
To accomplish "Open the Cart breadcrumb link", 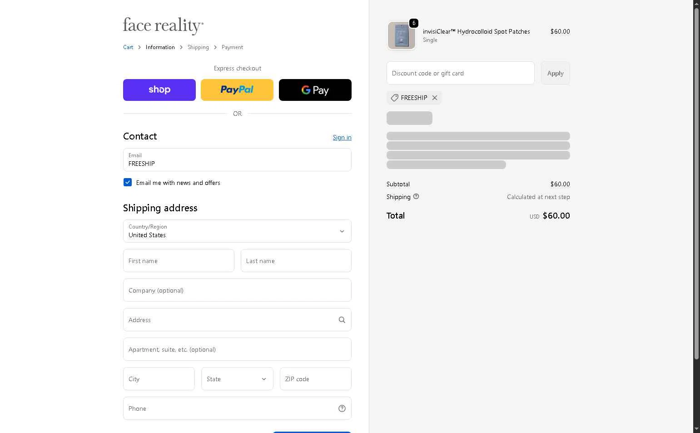I will (128, 47).
